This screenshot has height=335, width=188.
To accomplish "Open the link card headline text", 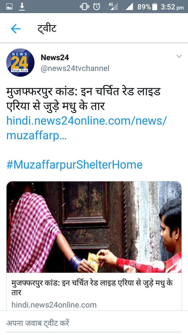I will [x=92, y=288].
